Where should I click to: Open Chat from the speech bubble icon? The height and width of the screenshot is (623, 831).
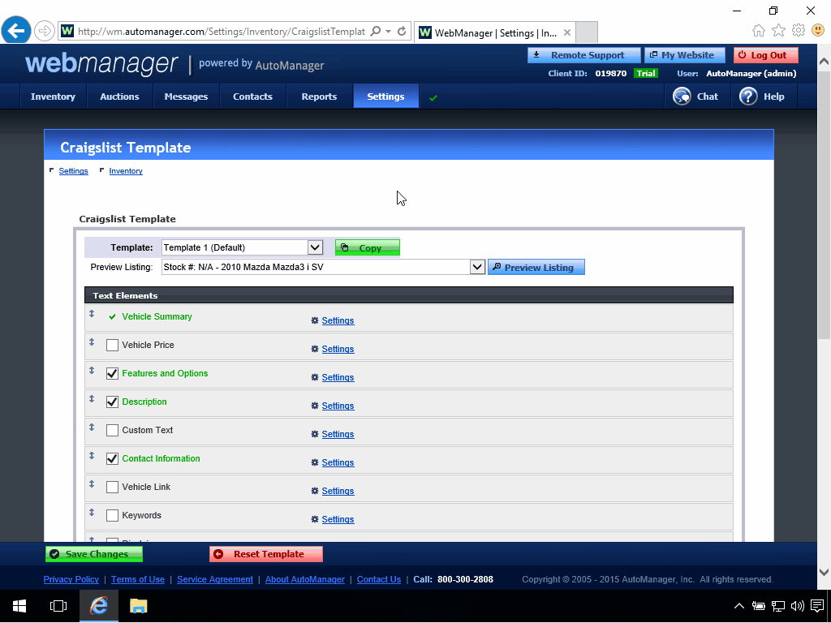click(682, 97)
